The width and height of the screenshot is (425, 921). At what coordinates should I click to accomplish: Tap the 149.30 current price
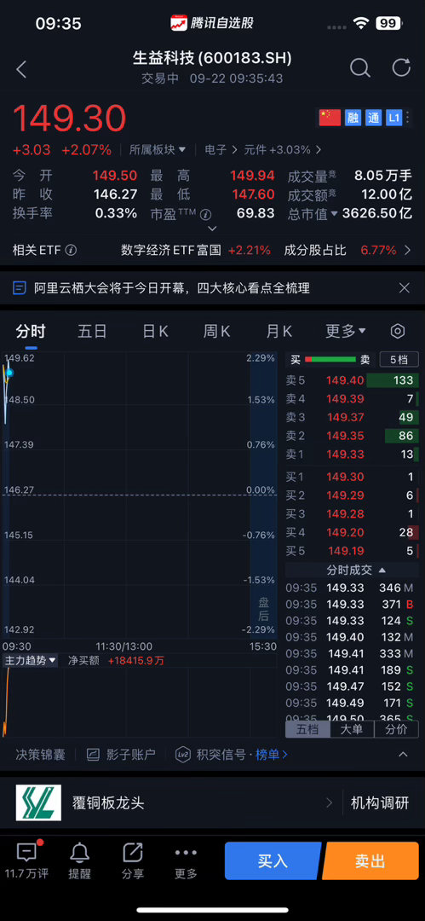pyautogui.click(x=69, y=118)
